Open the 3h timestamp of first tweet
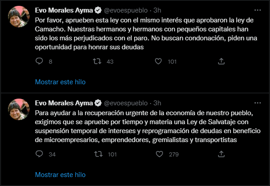 (x=157, y=10)
